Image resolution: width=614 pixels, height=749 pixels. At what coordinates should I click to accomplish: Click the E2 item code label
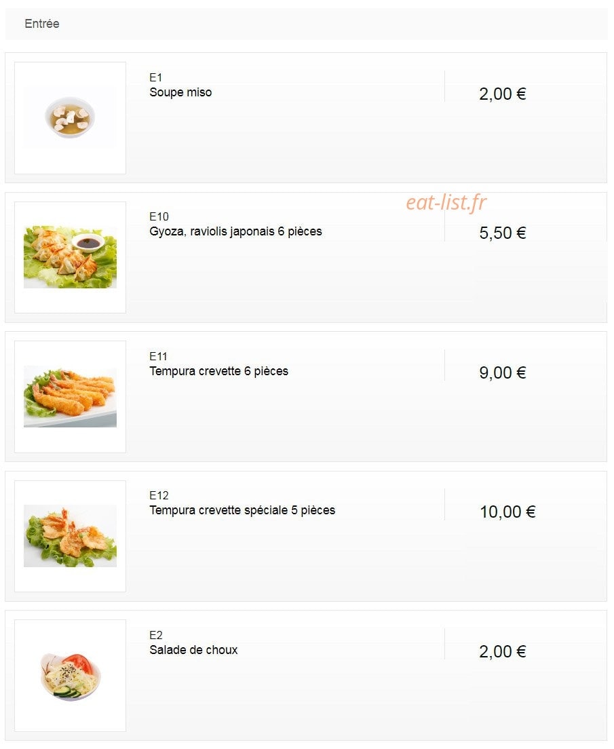point(156,635)
